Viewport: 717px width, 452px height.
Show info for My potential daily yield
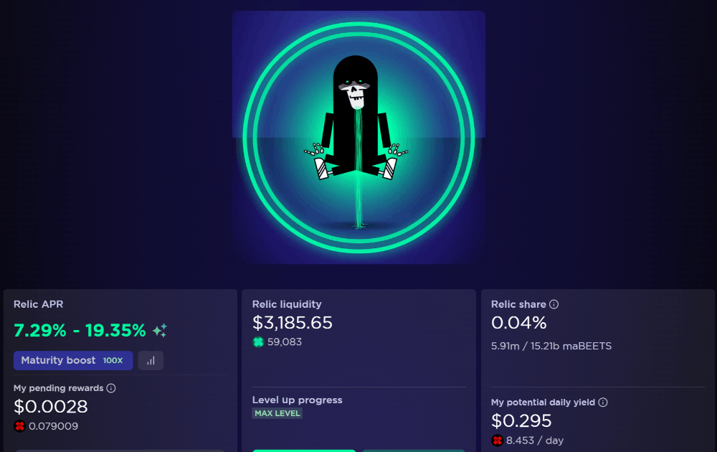(x=603, y=402)
